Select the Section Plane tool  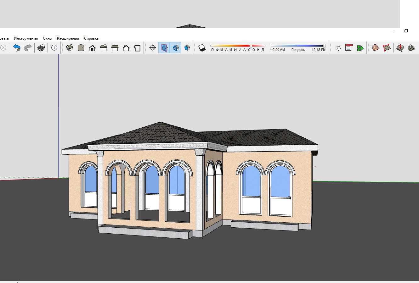click(x=153, y=48)
